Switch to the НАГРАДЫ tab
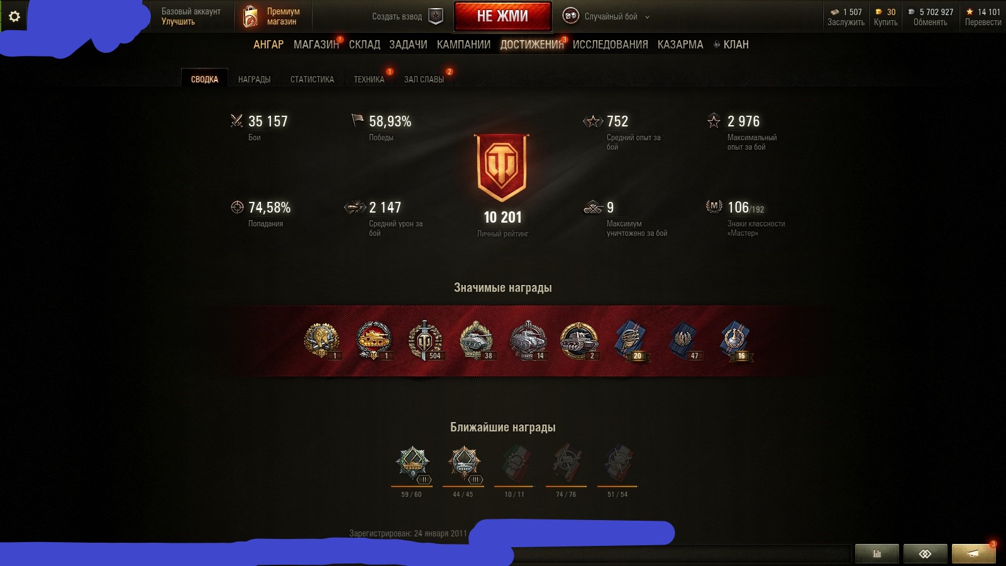This screenshot has width=1006, height=566. point(254,79)
